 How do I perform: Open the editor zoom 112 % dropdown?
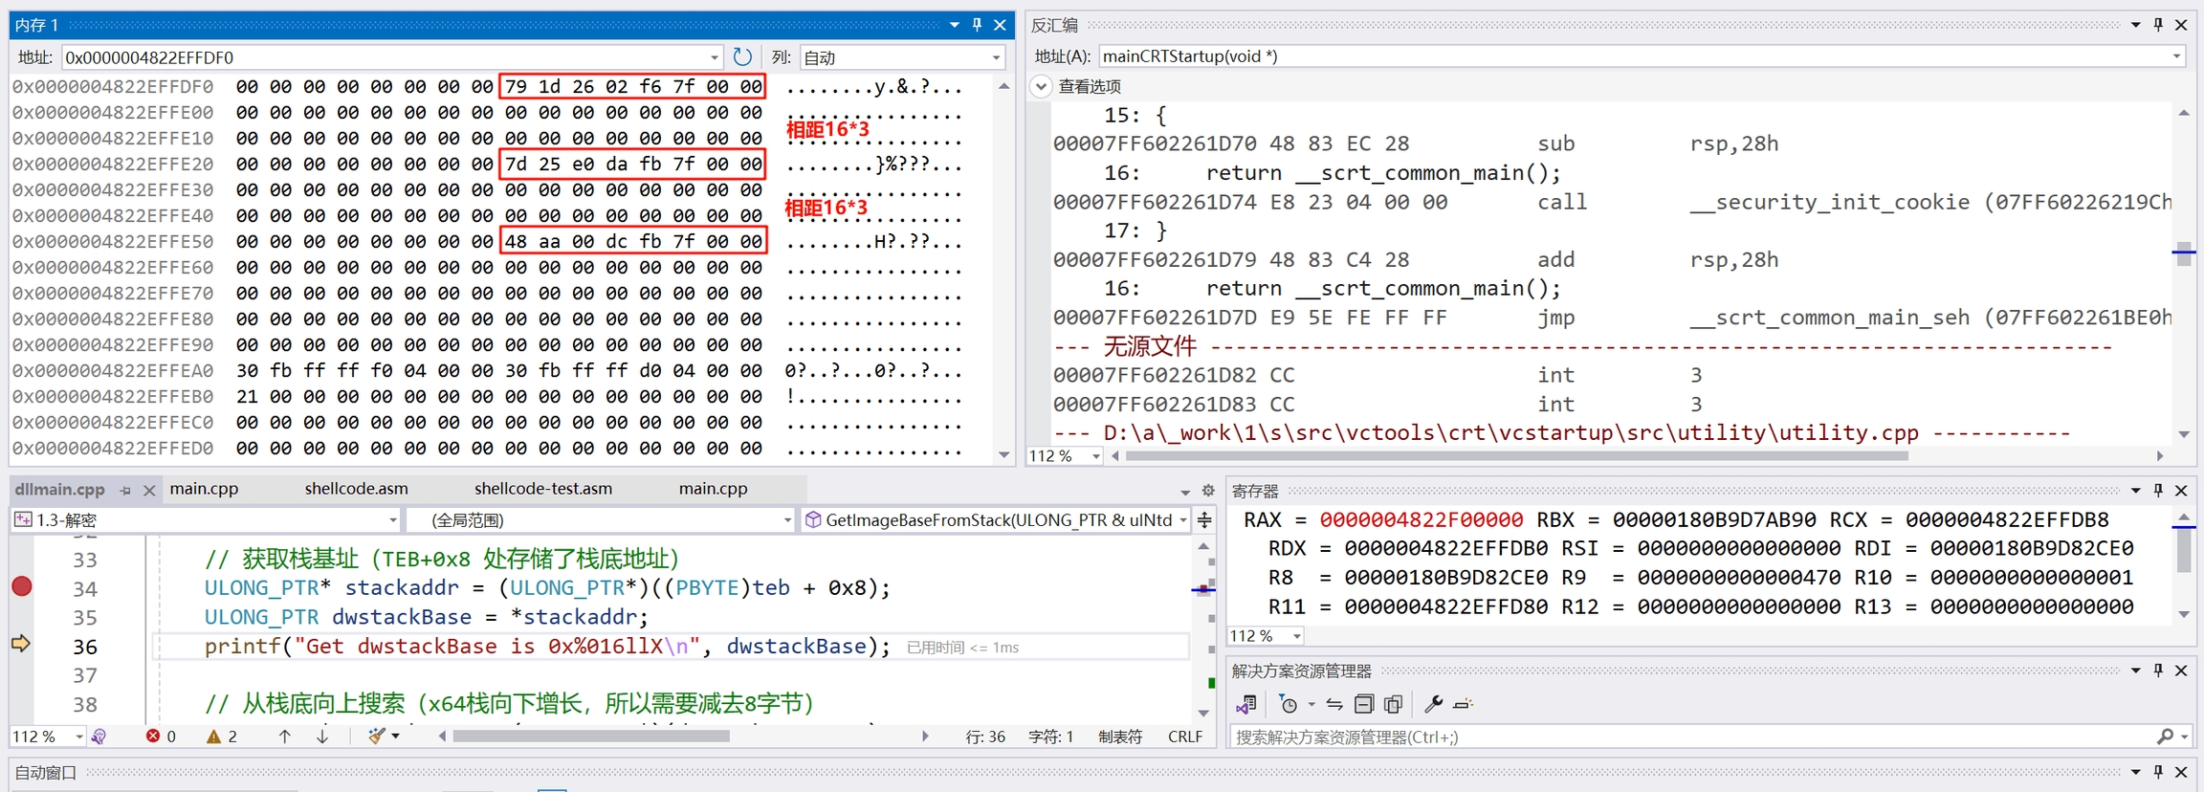(x=79, y=737)
